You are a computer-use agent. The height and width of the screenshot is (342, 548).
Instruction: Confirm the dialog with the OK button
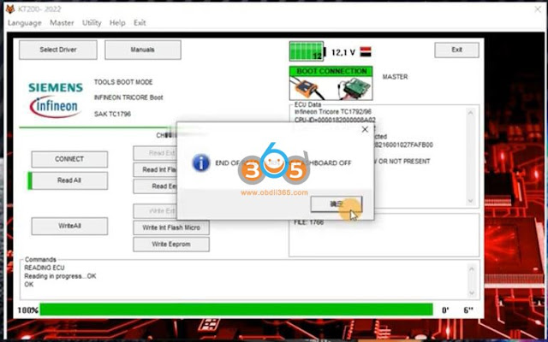click(x=337, y=204)
